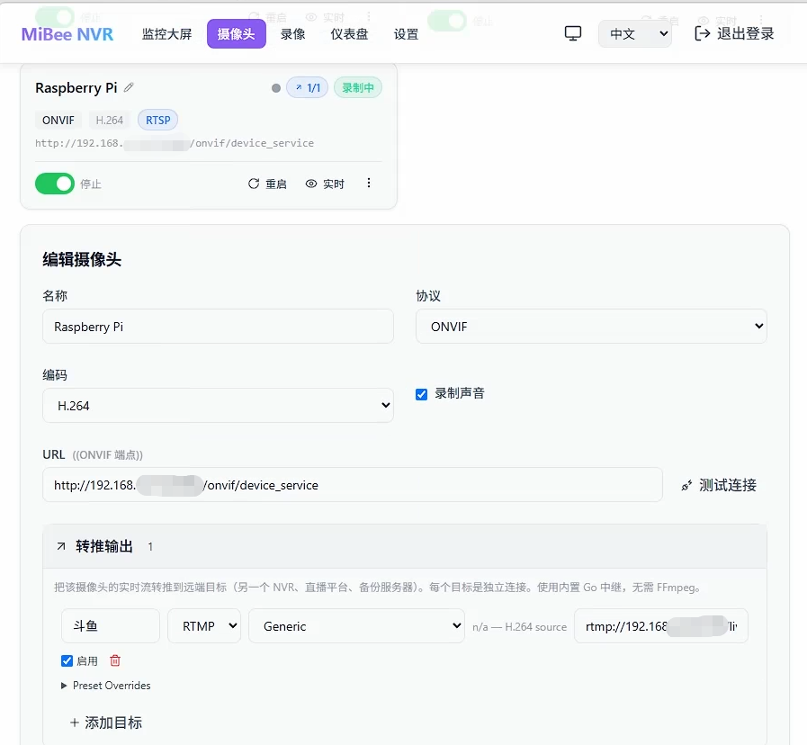The width and height of the screenshot is (807, 745).
Task: Click the camera card onvif/device_service URL text
Action: 175,143
